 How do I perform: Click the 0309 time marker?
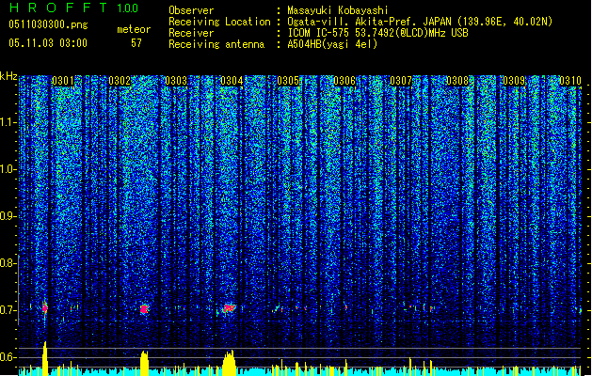tap(514, 81)
